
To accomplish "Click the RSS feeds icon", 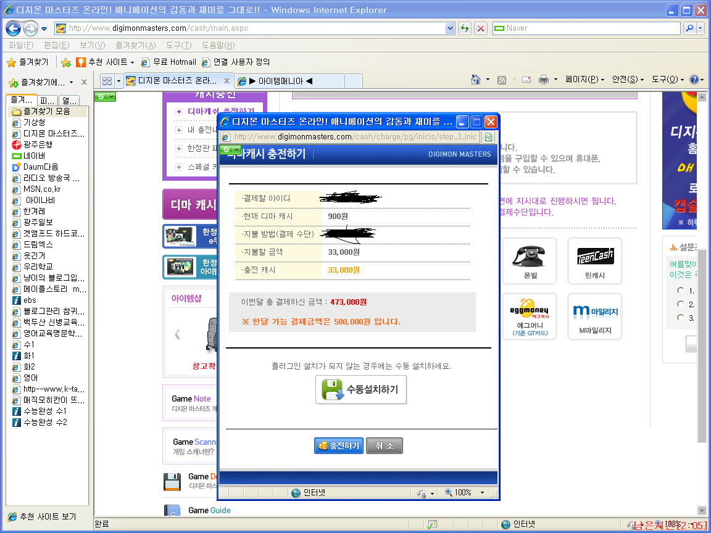I will click(x=502, y=80).
